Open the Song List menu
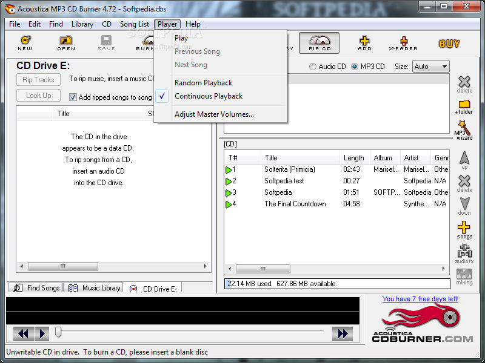The width and height of the screenshot is (485, 363). (134, 24)
